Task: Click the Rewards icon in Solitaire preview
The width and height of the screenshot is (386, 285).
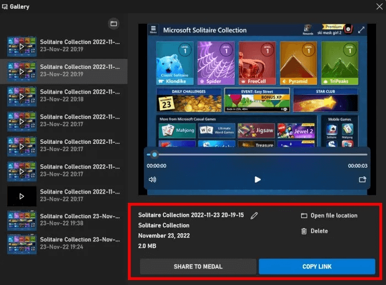Action: pos(308,30)
